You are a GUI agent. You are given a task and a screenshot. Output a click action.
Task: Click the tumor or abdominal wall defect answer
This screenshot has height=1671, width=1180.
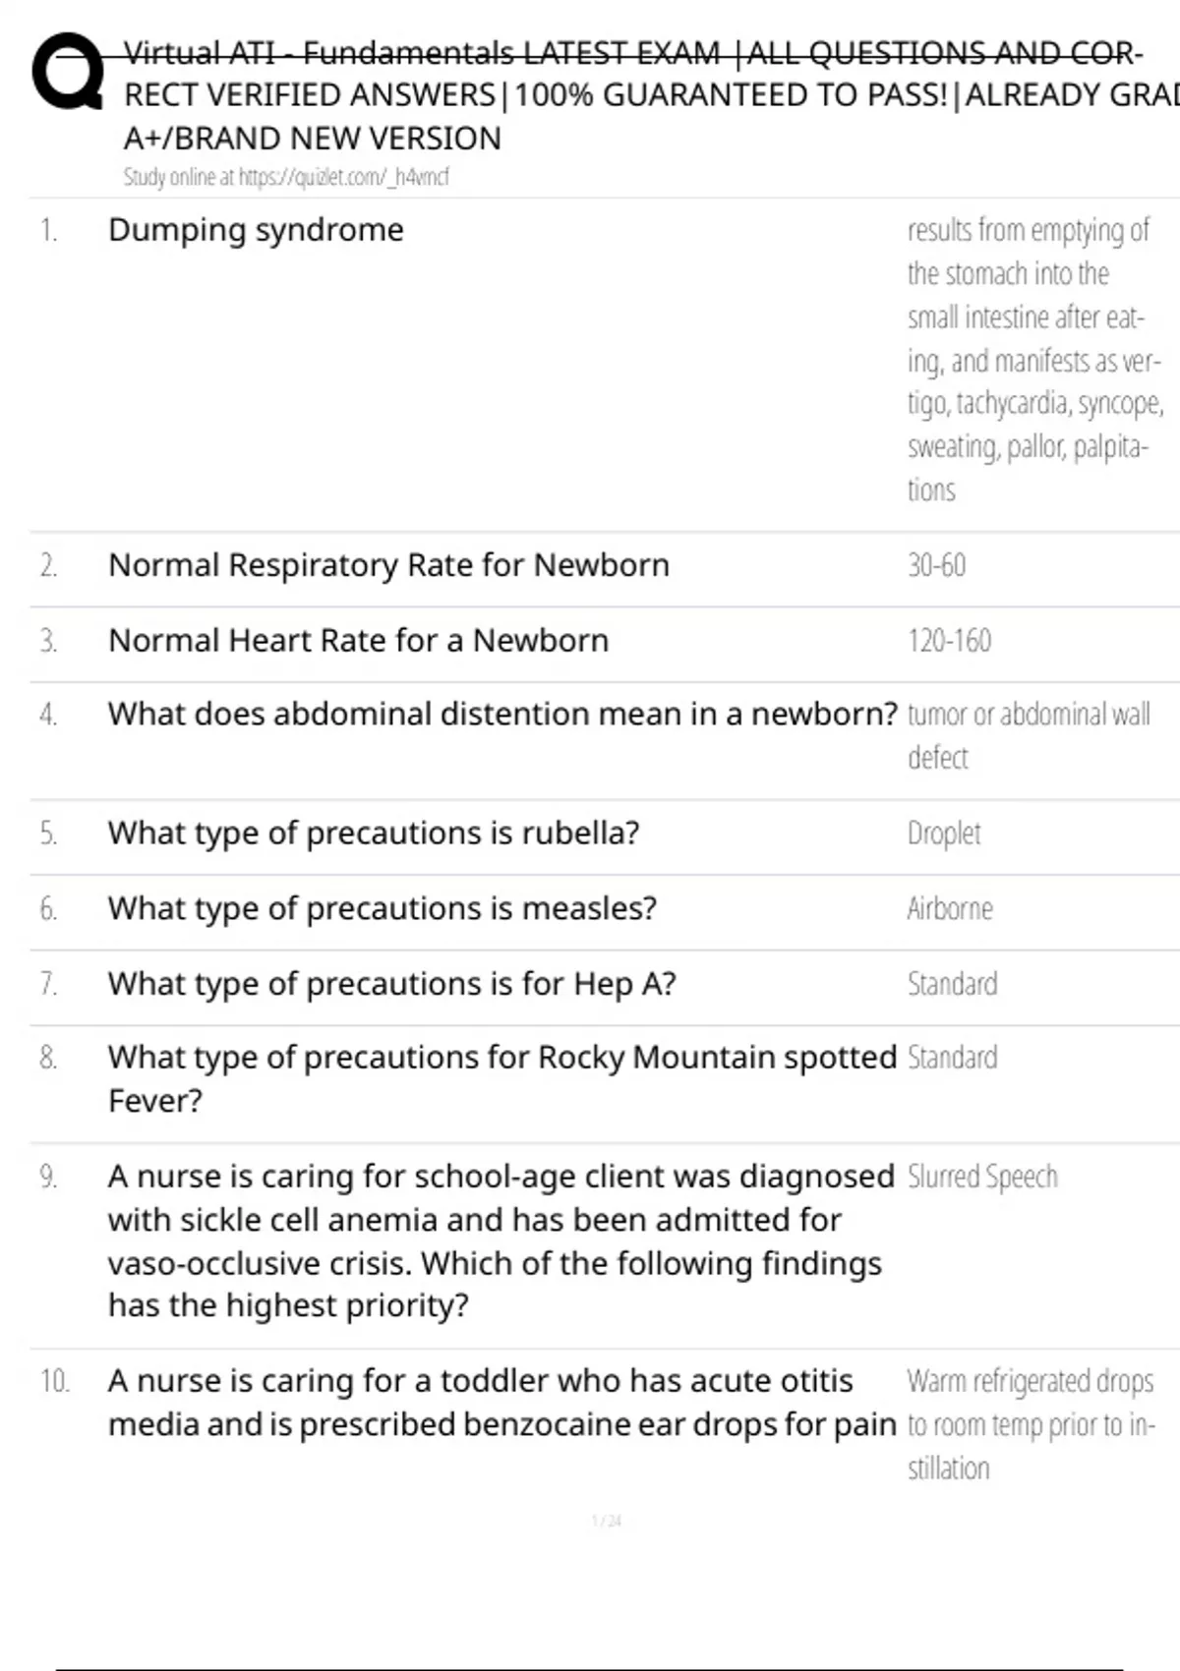coord(1028,734)
